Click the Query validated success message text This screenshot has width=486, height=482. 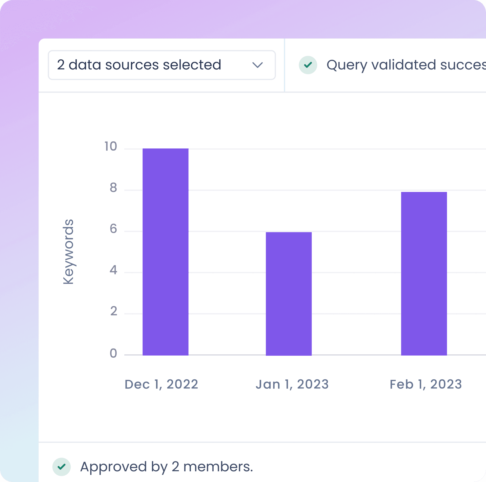[406, 65]
